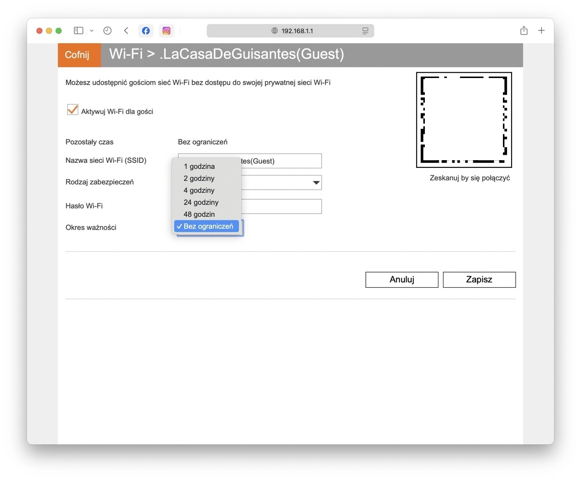Image resolution: width=581 pixels, height=480 pixels.
Task: Open the Facebook favorite icon
Action: point(146,30)
